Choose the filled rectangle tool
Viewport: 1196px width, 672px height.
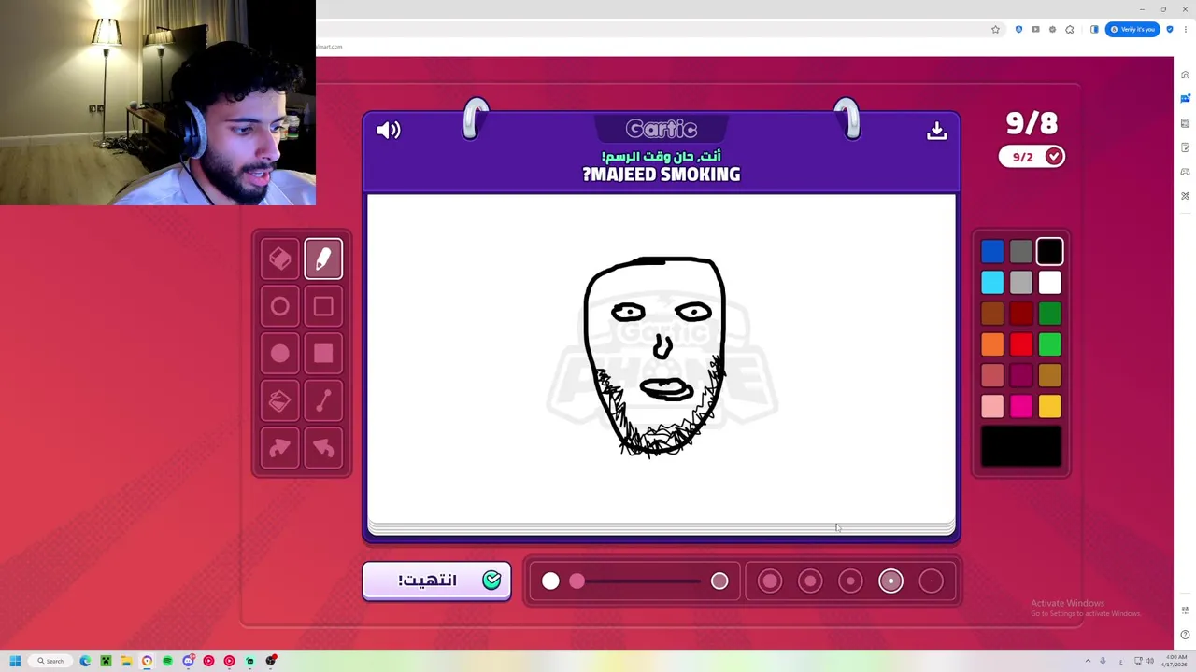323,354
